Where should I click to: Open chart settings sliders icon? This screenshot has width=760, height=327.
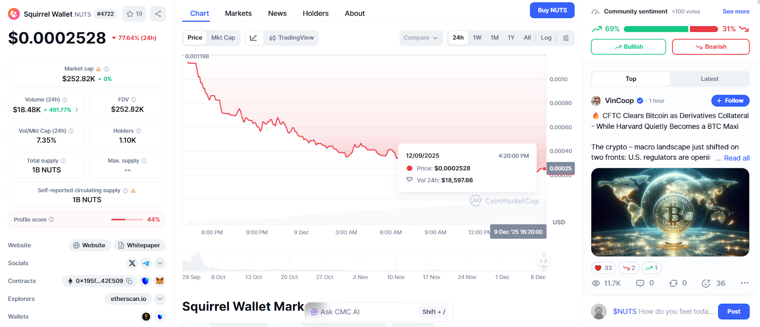[x=566, y=38]
